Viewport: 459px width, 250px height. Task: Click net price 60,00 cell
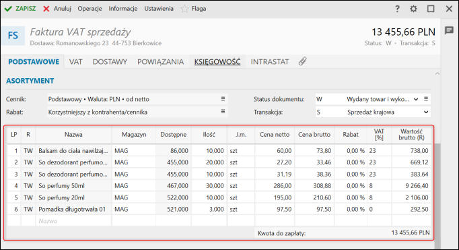[275, 151]
